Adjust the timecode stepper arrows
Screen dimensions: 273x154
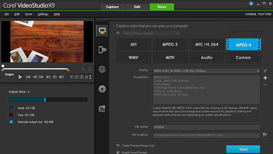tap(90, 77)
